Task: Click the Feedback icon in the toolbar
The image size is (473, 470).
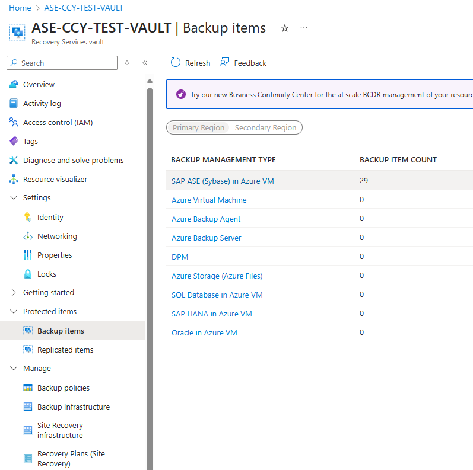Action: [224, 63]
